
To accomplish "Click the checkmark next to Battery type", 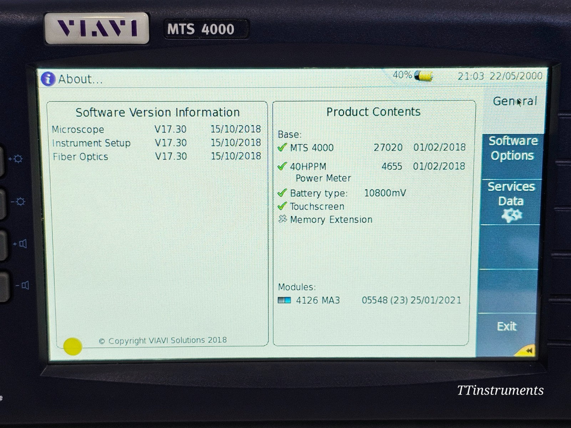I will coord(282,193).
